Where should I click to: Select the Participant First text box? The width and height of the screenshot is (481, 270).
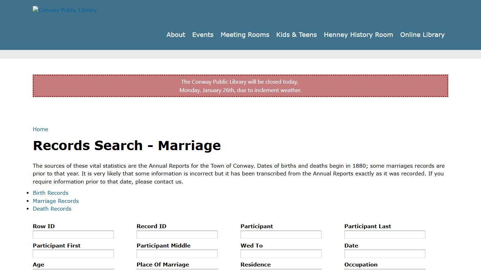pyautogui.click(x=73, y=253)
